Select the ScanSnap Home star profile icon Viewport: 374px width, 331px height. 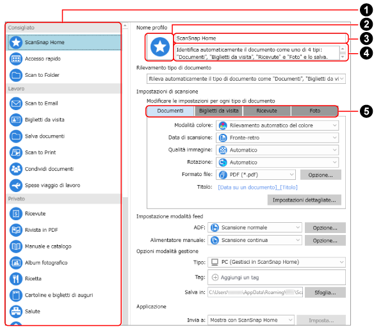click(16, 42)
